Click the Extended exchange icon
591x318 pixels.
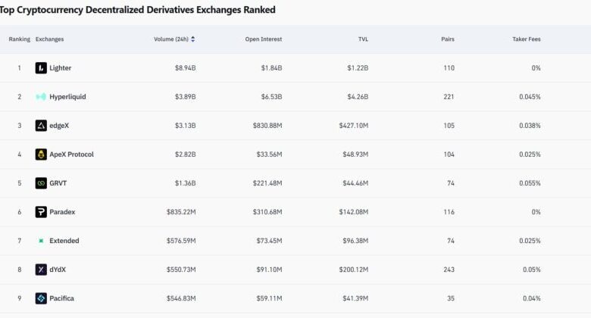tap(41, 241)
